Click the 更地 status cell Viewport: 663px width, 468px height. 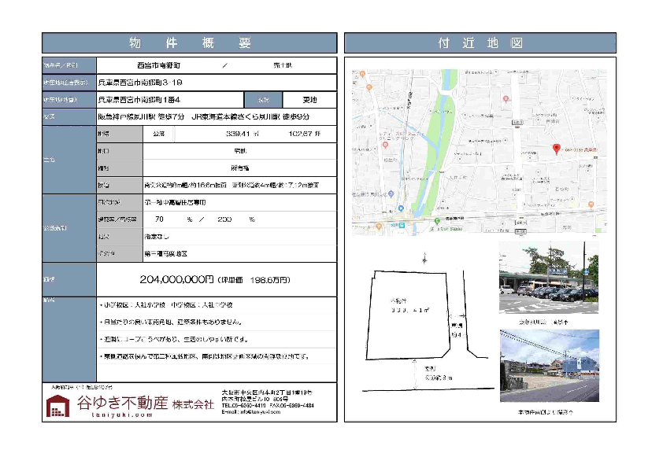tap(309, 100)
